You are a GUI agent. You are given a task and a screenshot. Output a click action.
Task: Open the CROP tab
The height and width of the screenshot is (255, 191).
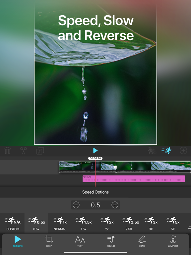(x=49, y=241)
